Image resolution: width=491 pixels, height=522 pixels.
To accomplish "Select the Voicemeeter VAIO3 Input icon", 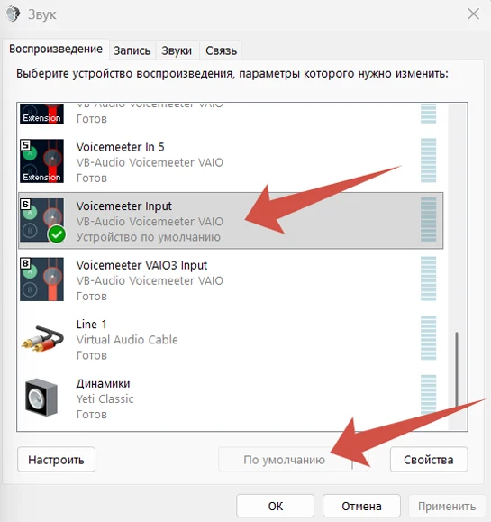I will tap(41, 279).
